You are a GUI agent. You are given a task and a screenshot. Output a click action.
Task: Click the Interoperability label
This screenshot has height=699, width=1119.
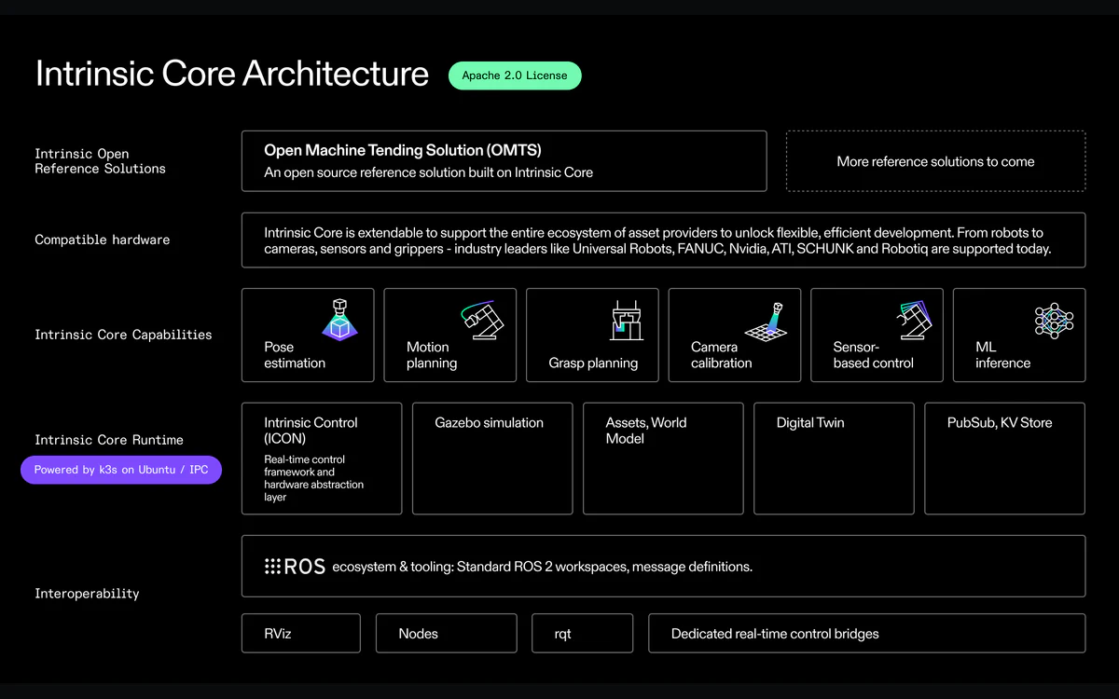coord(87,594)
